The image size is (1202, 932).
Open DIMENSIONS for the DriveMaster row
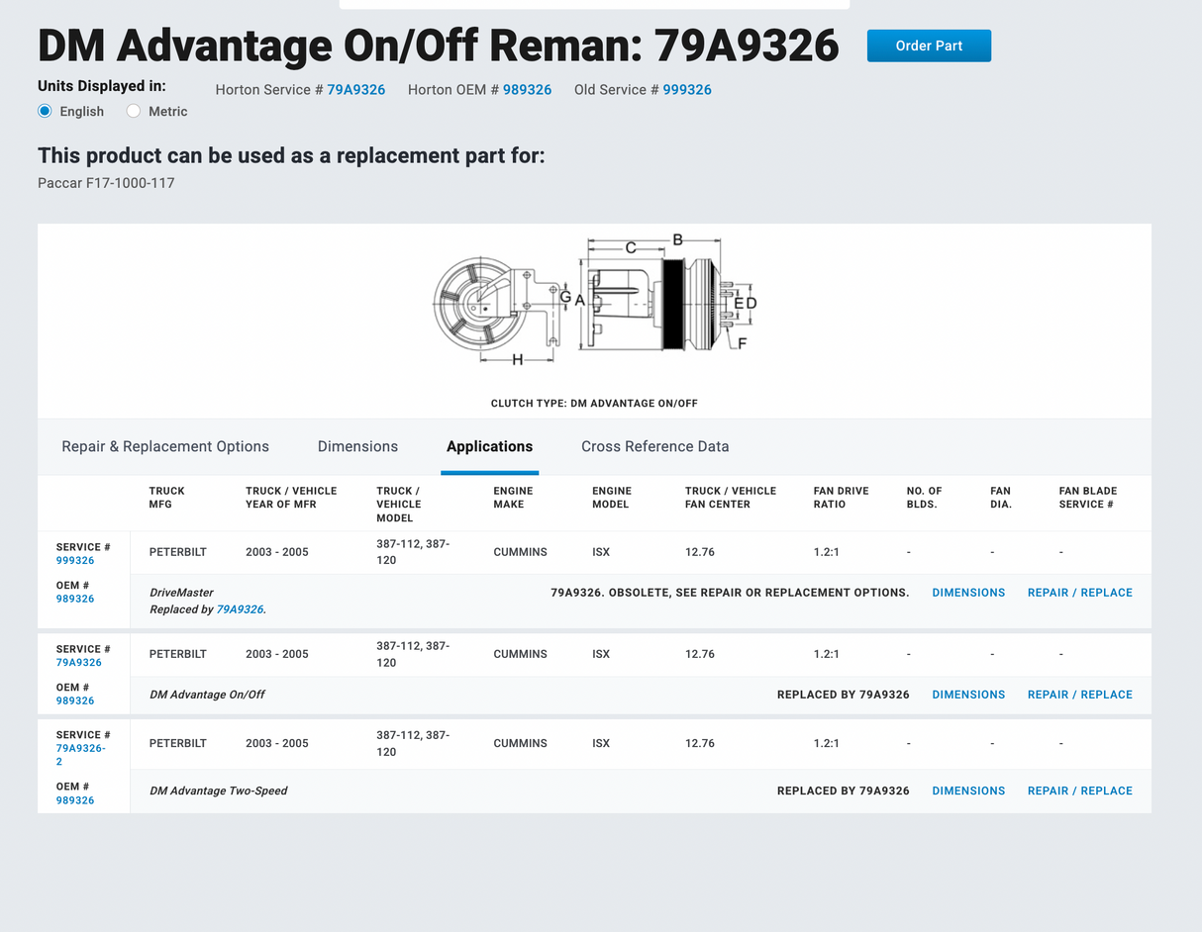(x=967, y=593)
